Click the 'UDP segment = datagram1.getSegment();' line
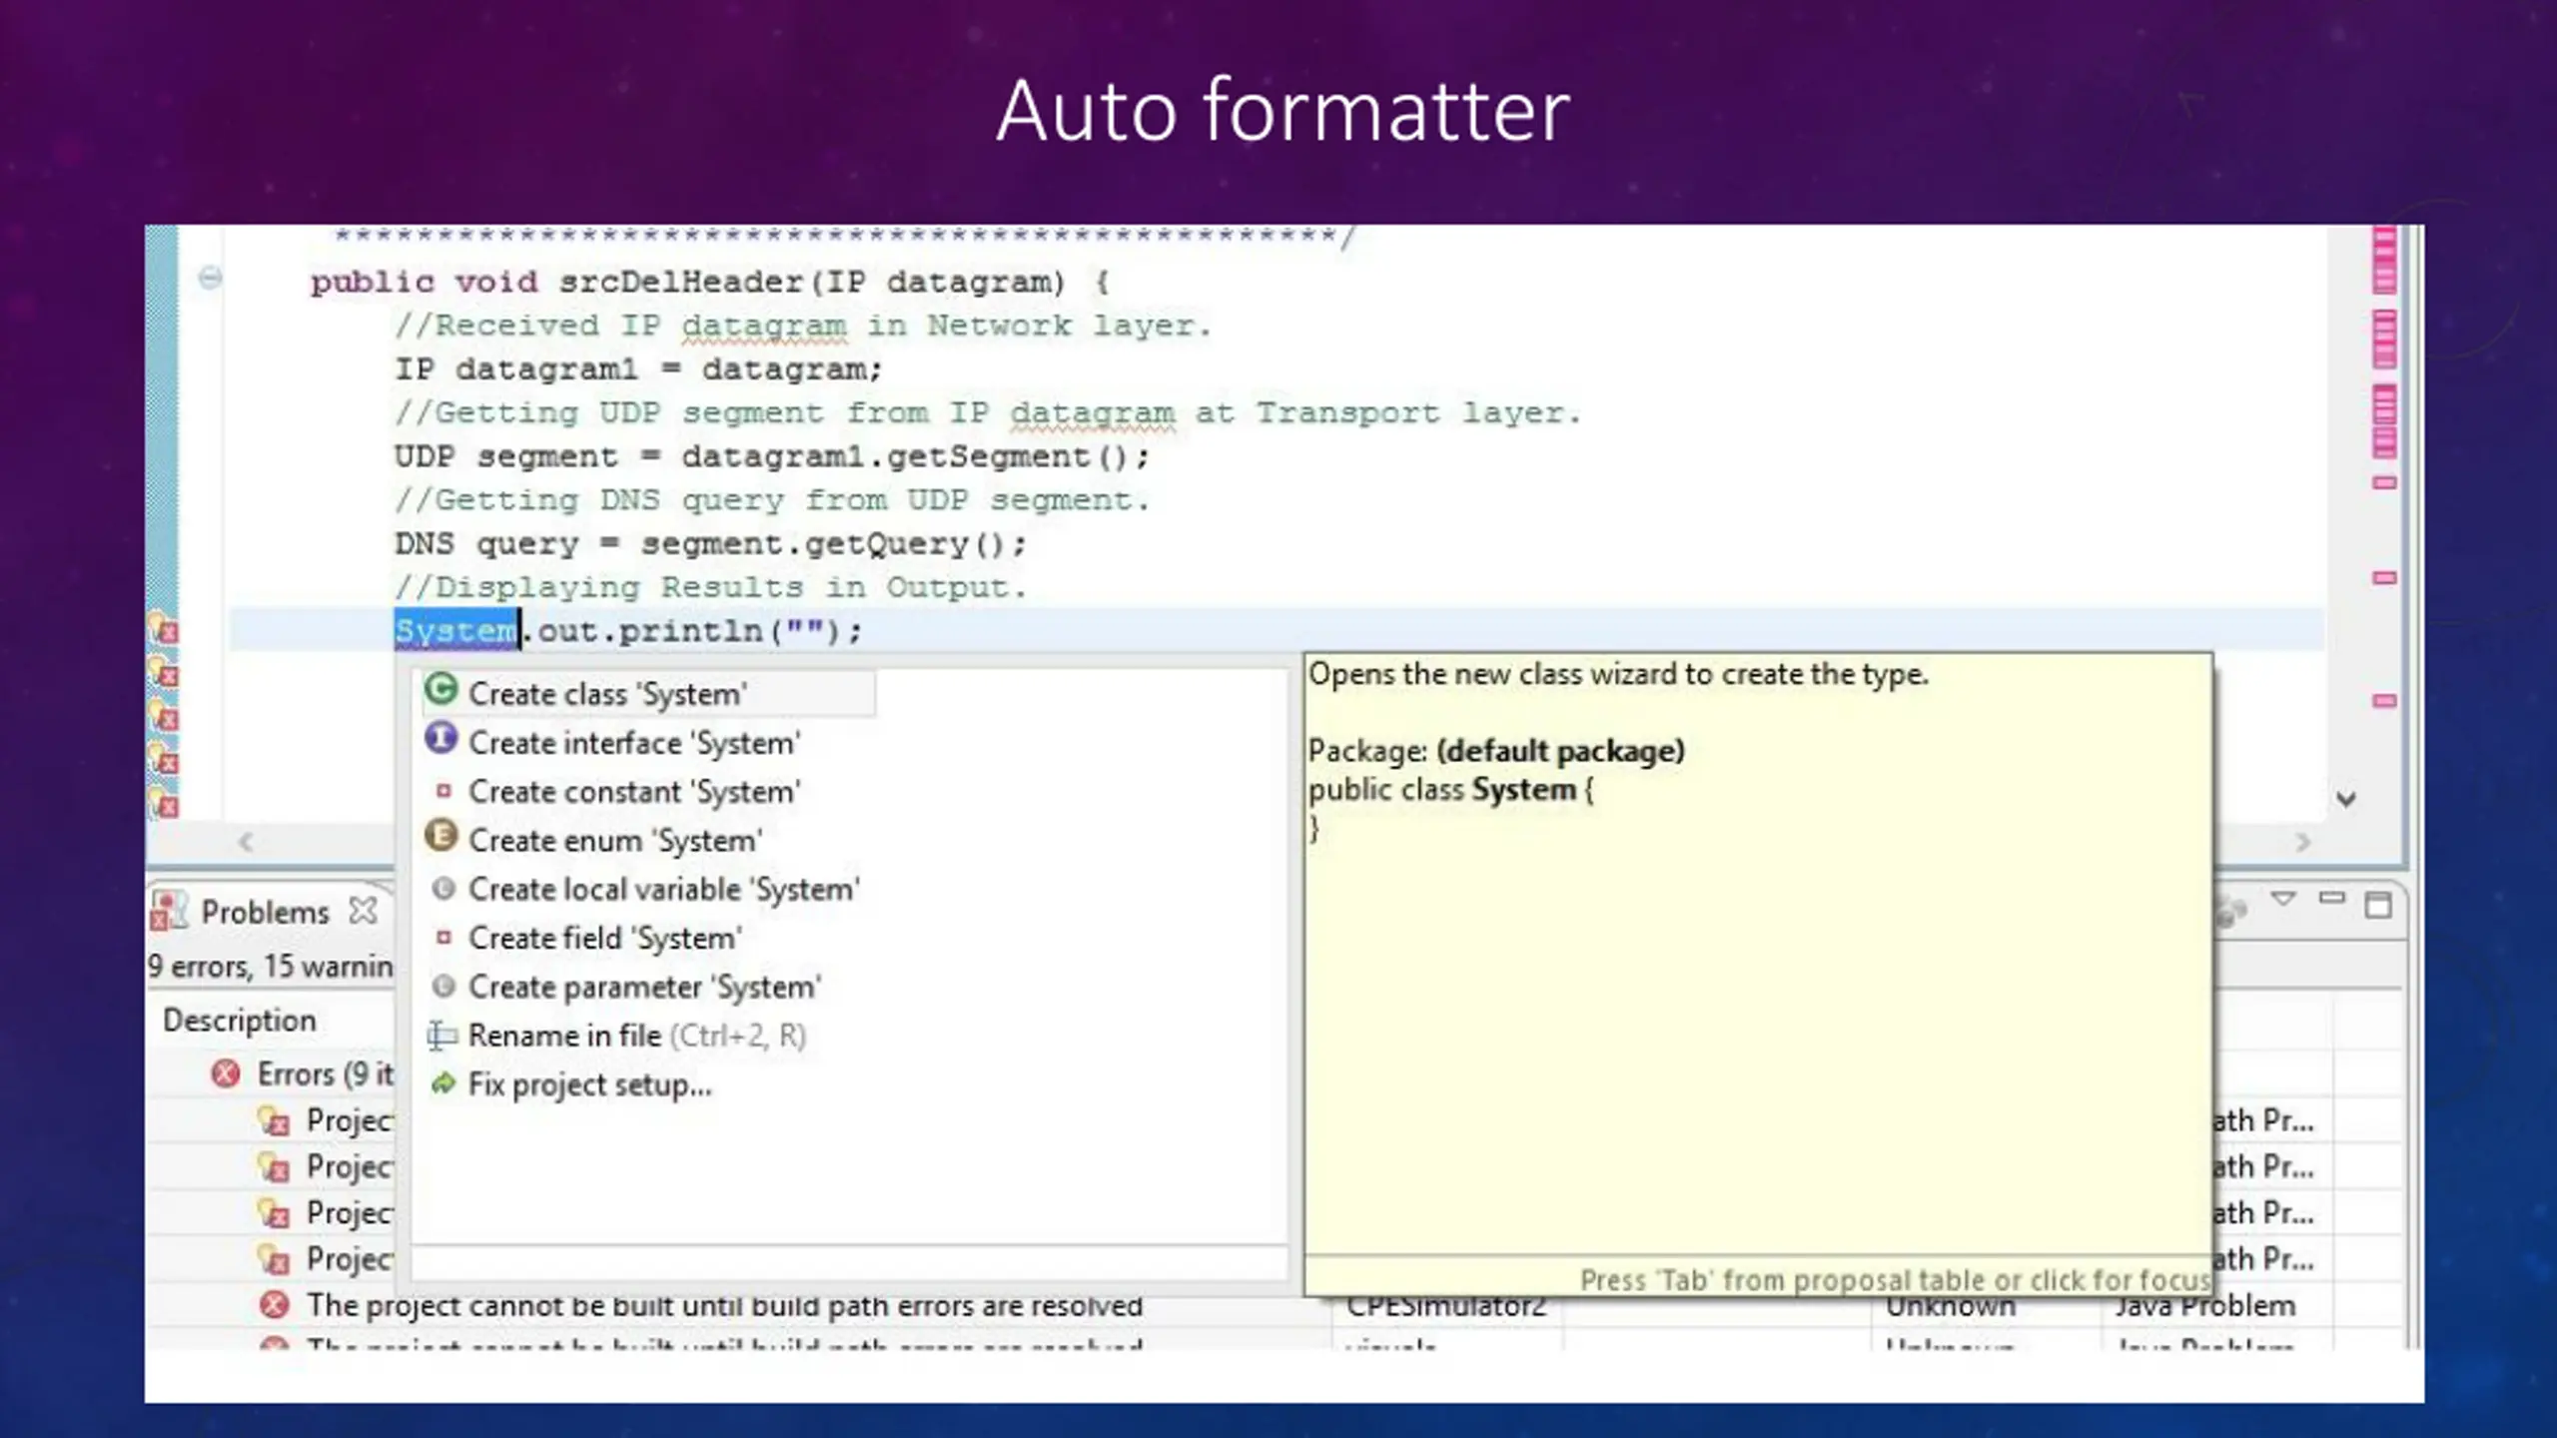This screenshot has height=1438, width=2557. tap(772, 456)
